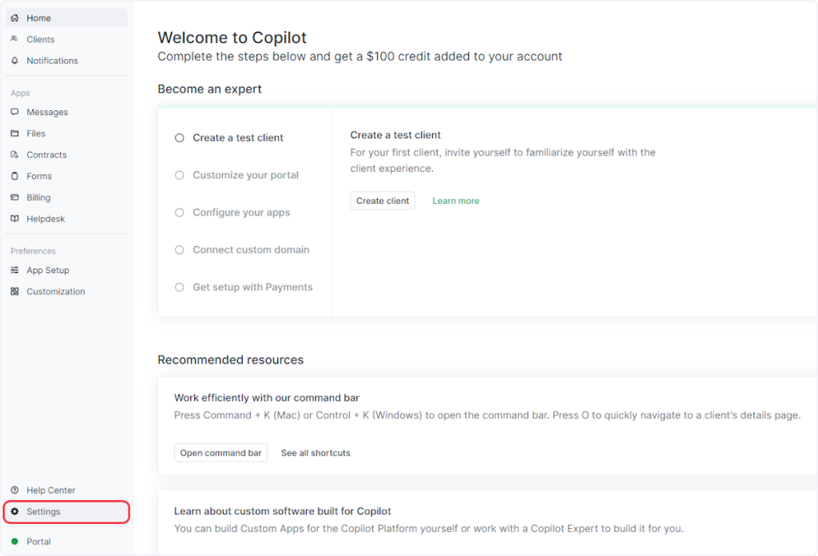
Task: Open the Messages chat bubble icon
Action: pos(14,113)
